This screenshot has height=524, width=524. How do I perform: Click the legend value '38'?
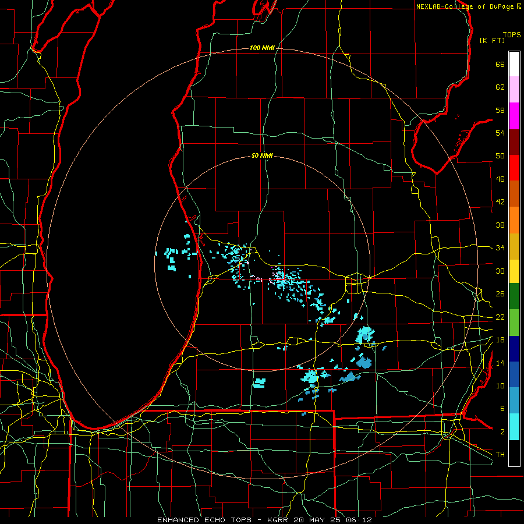click(x=500, y=225)
